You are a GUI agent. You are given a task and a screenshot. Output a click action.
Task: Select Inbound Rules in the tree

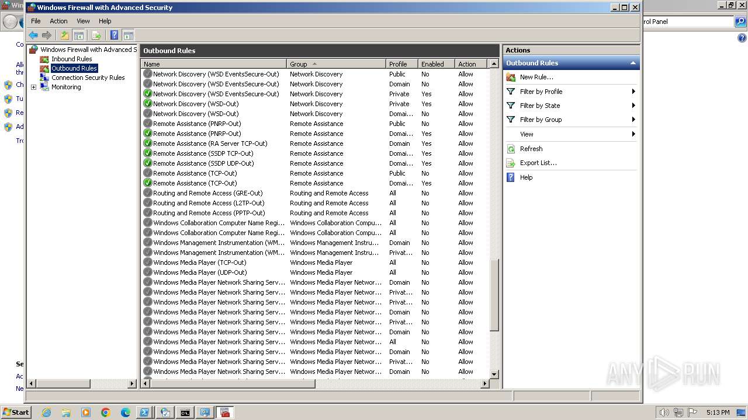point(71,59)
